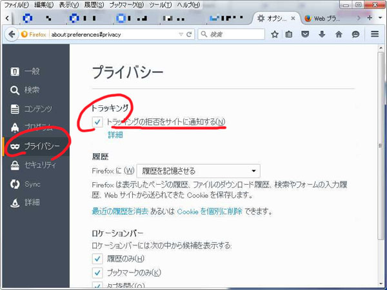The image size is (387, 290).
Task: Click the back navigation arrow button
Action: point(12,34)
